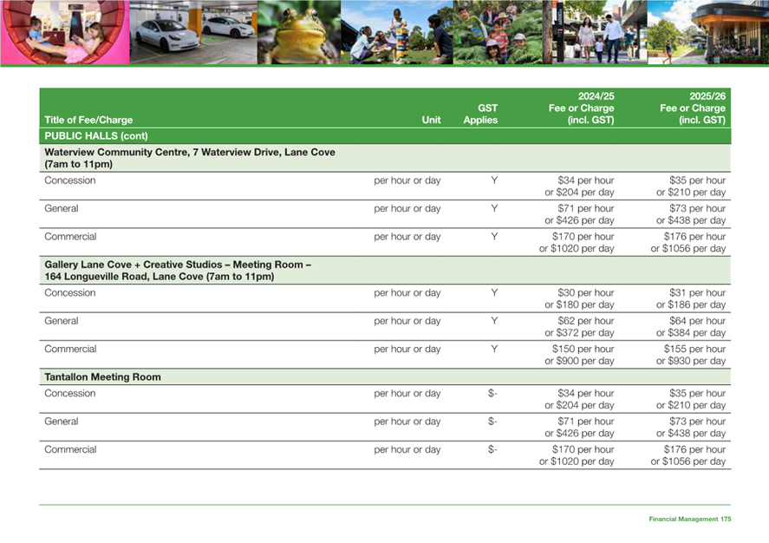The width and height of the screenshot is (769, 543).
Task: Click 'Commercial' under Tantallon Meeting Room
Action: tap(70, 448)
